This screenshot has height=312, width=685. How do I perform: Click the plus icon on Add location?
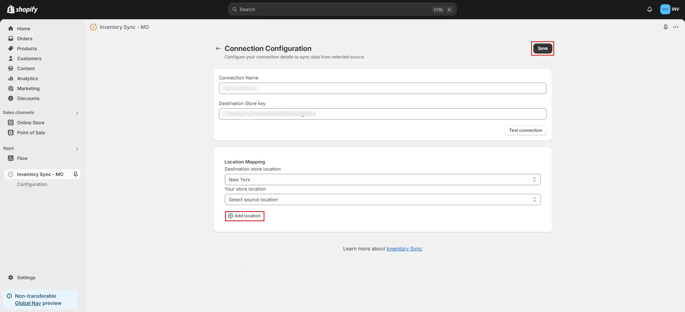(230, 216)
